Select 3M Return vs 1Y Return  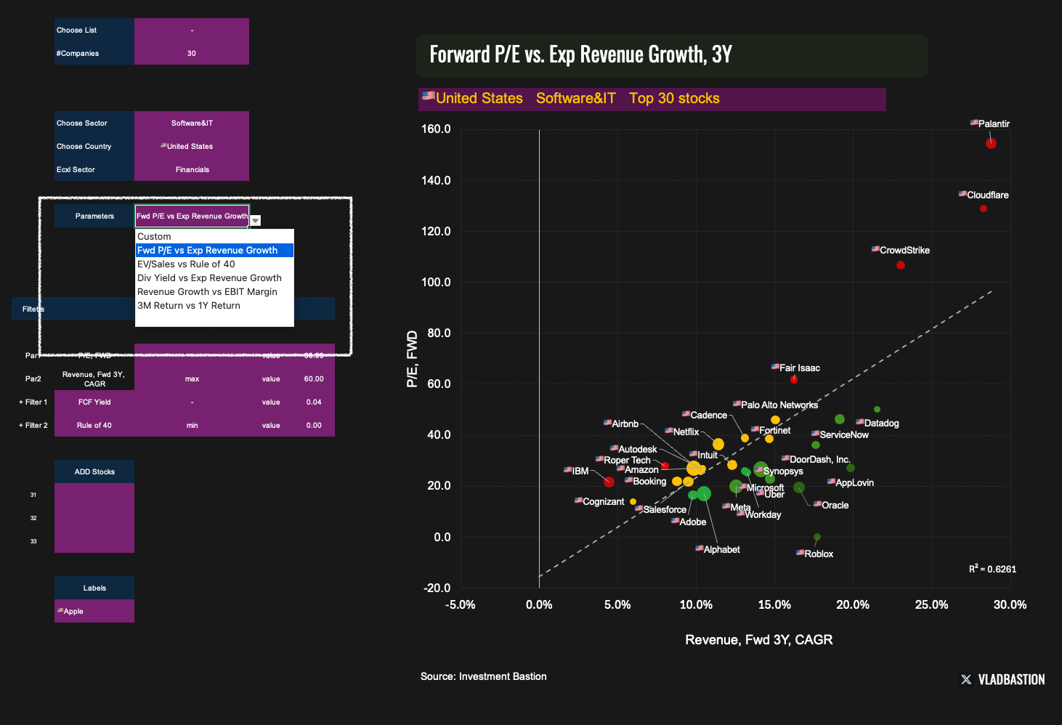214,306
